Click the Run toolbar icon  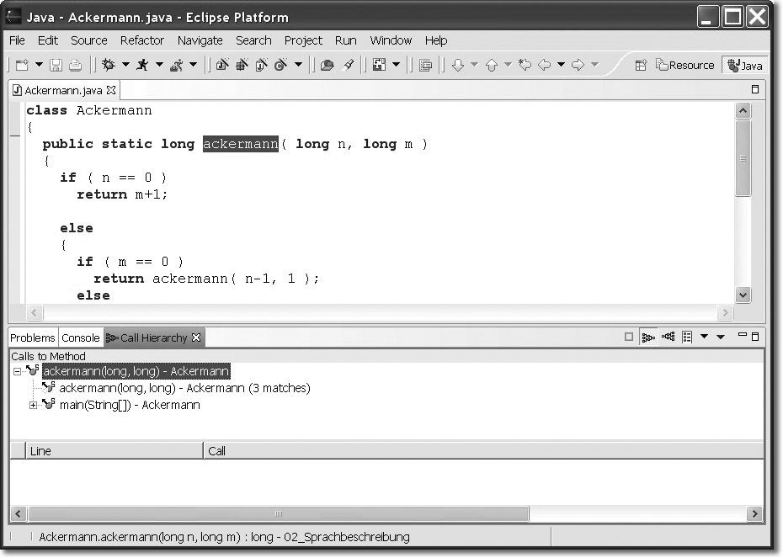[142, 65]
